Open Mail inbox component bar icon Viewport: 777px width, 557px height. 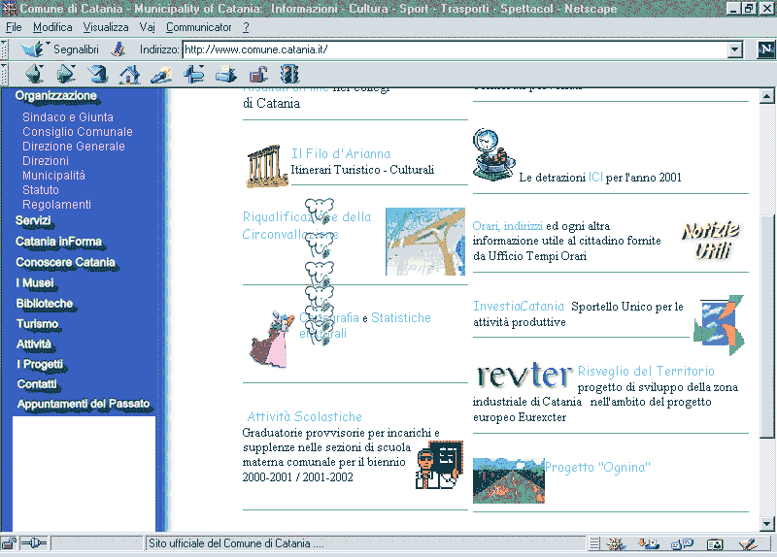(x=648, y=544)
